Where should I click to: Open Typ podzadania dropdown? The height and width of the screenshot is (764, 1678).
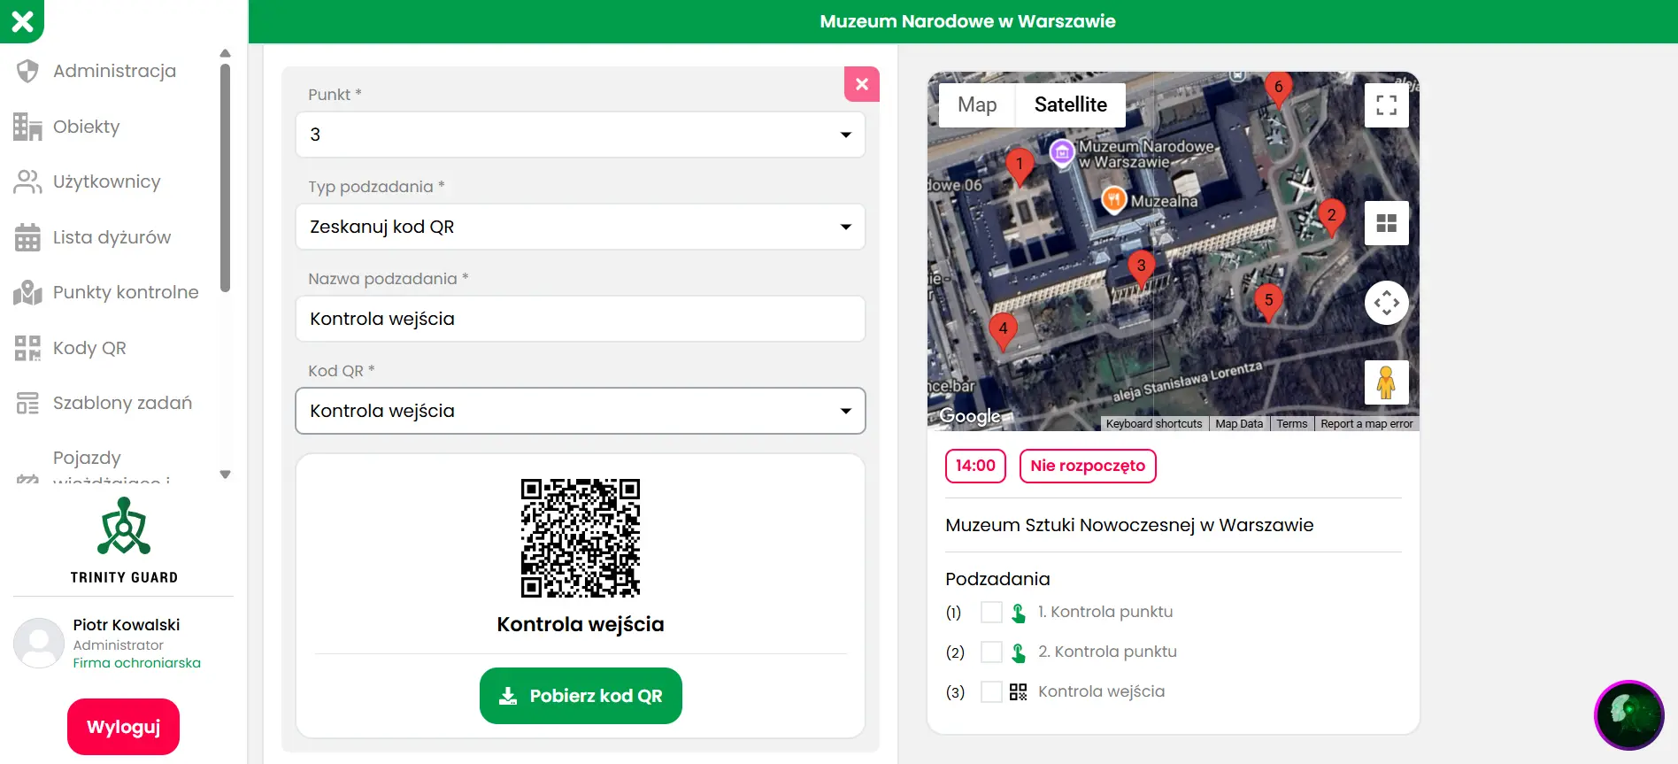[581, 227]
